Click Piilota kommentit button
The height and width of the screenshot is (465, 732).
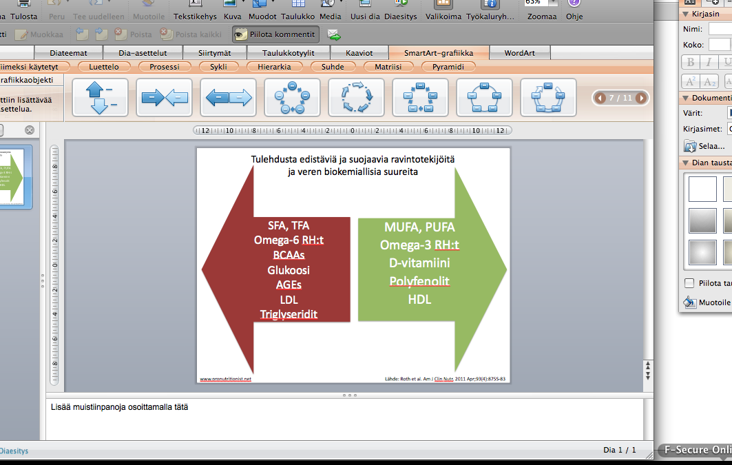[276, 34]
